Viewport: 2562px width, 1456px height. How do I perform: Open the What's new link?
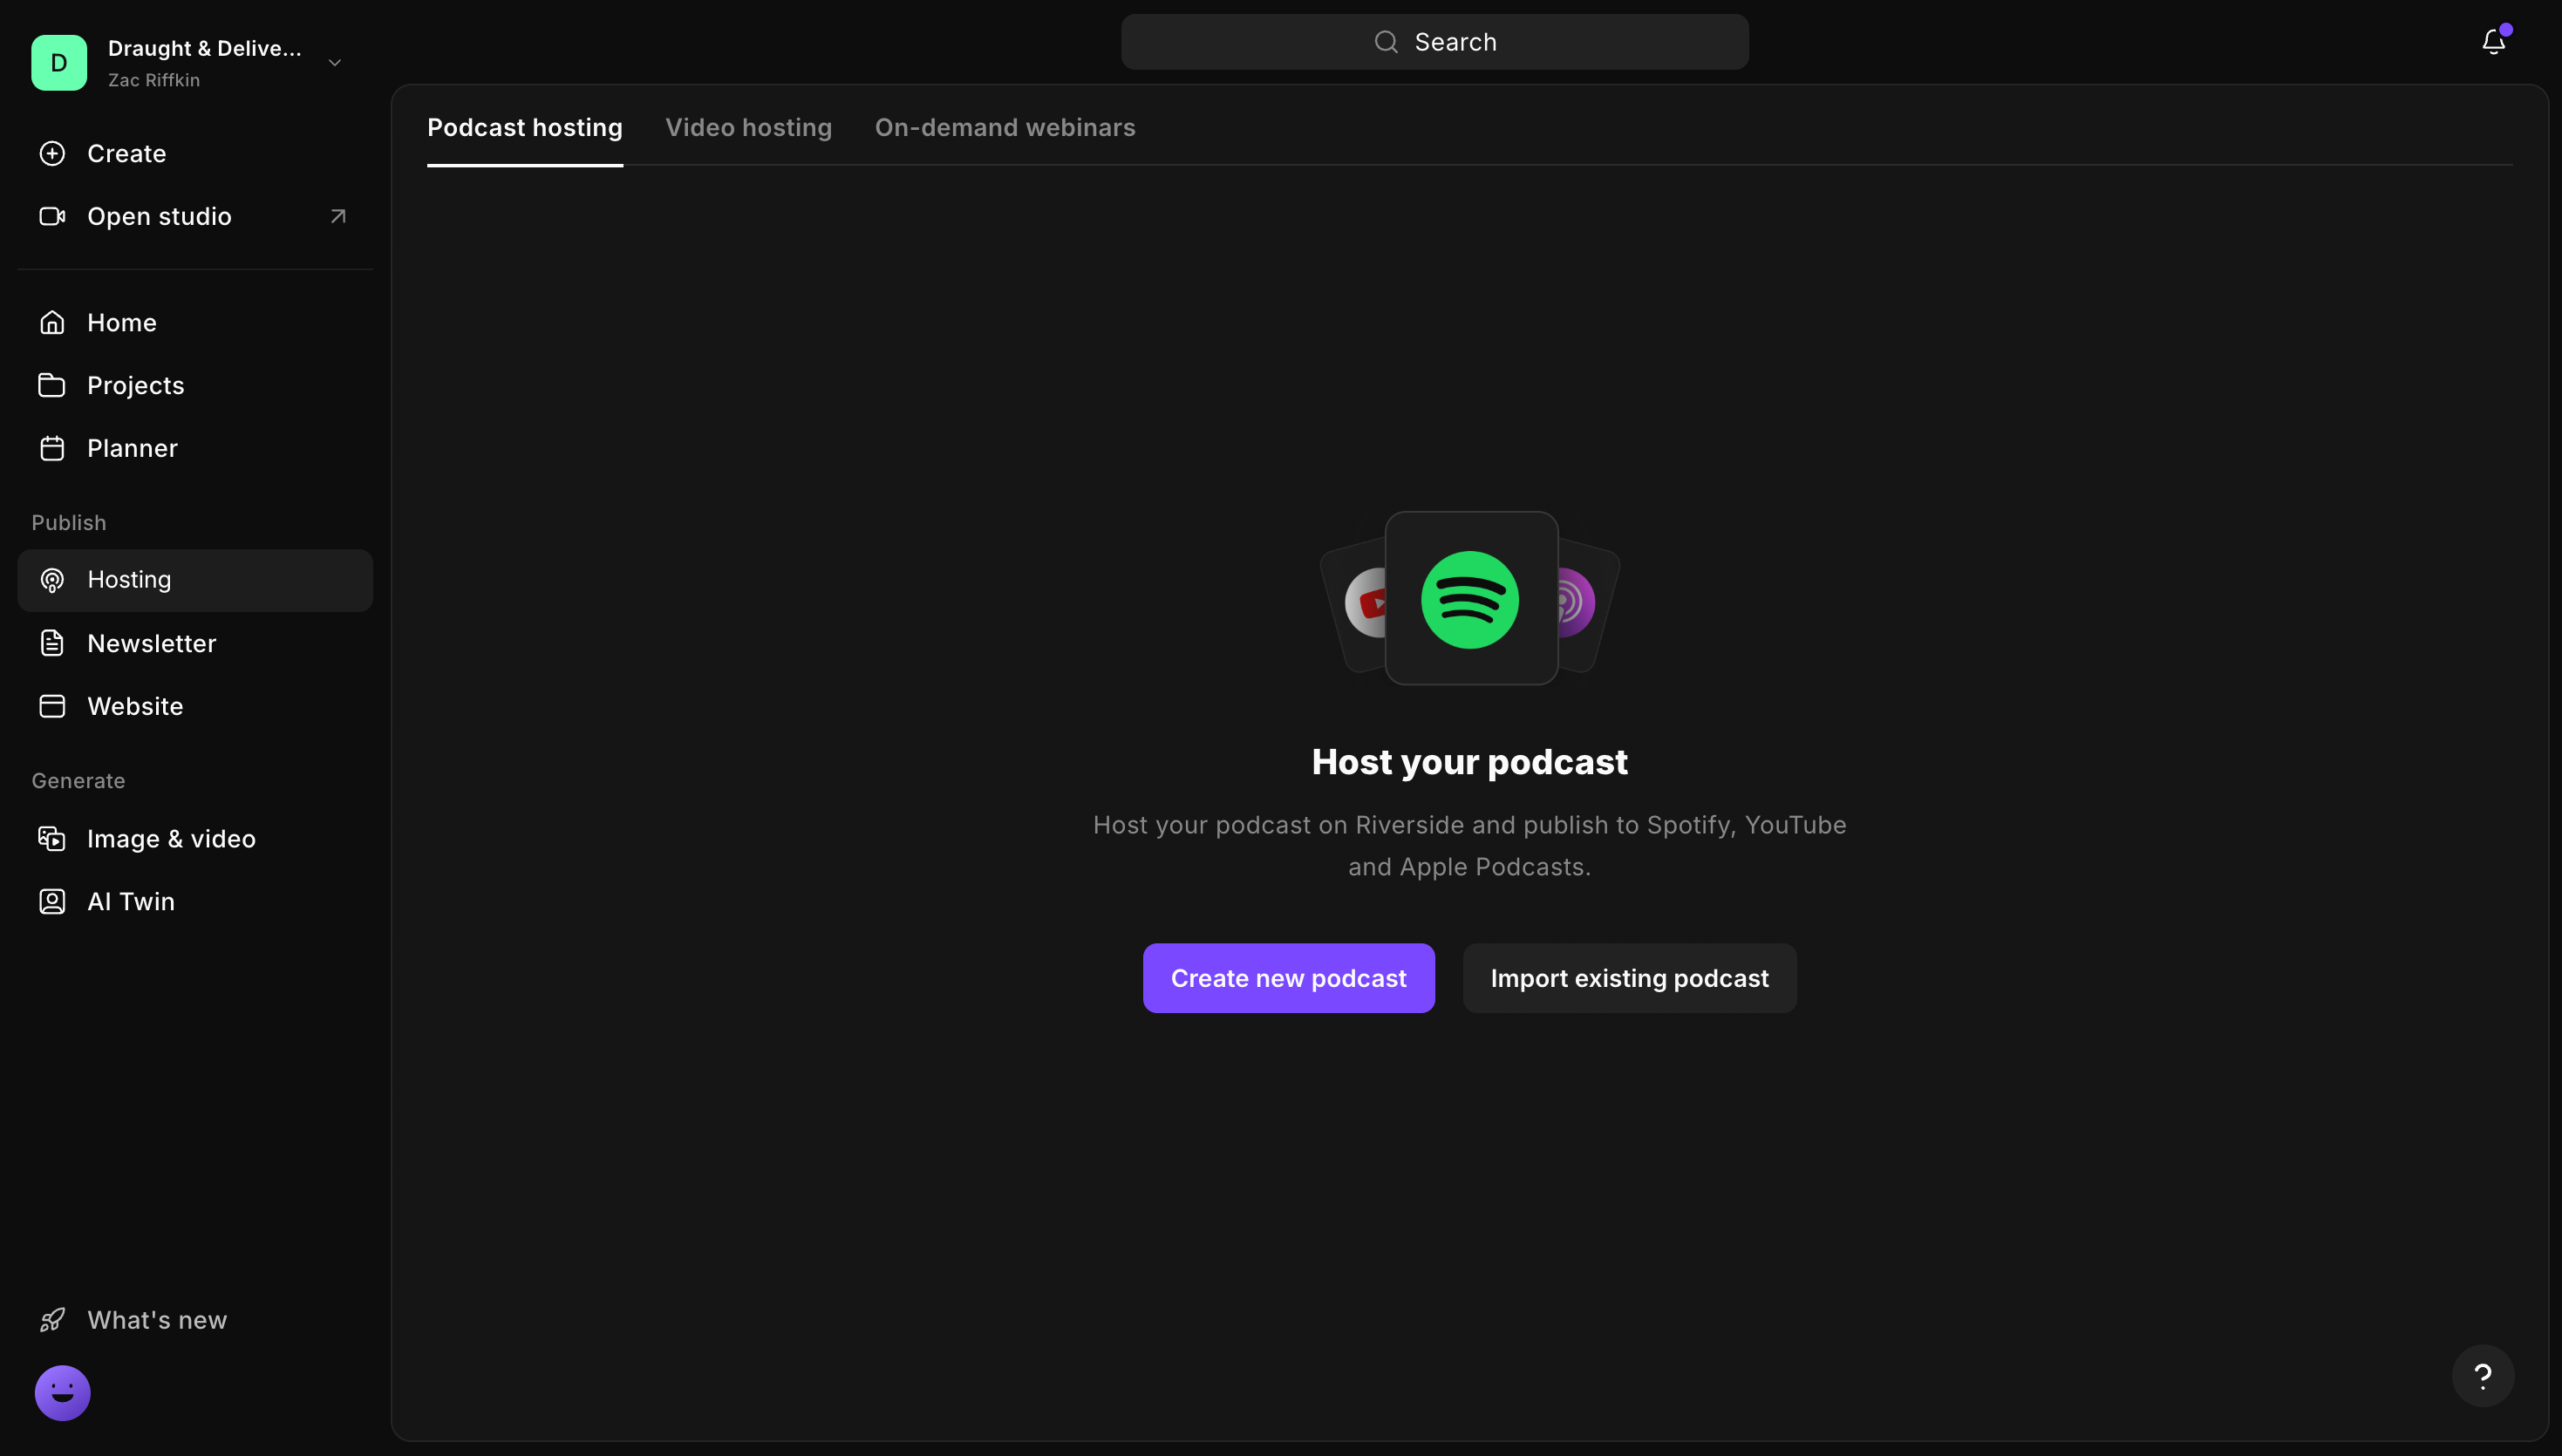(157, 1320)
